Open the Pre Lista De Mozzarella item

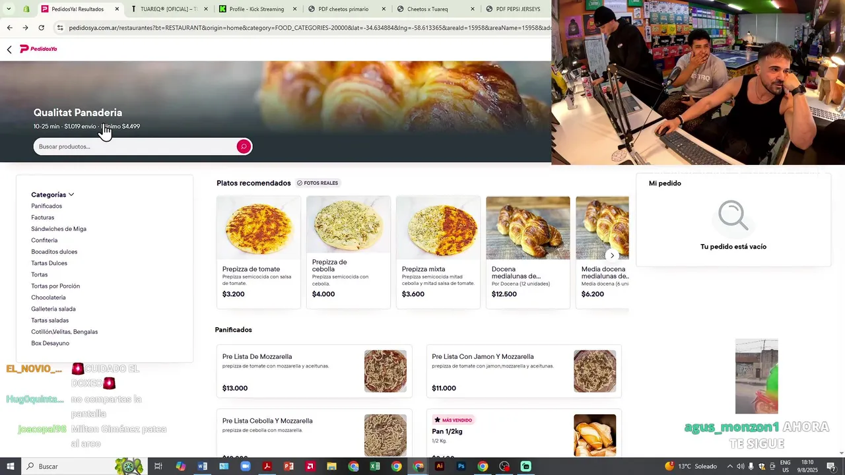(x=314, y=371)
